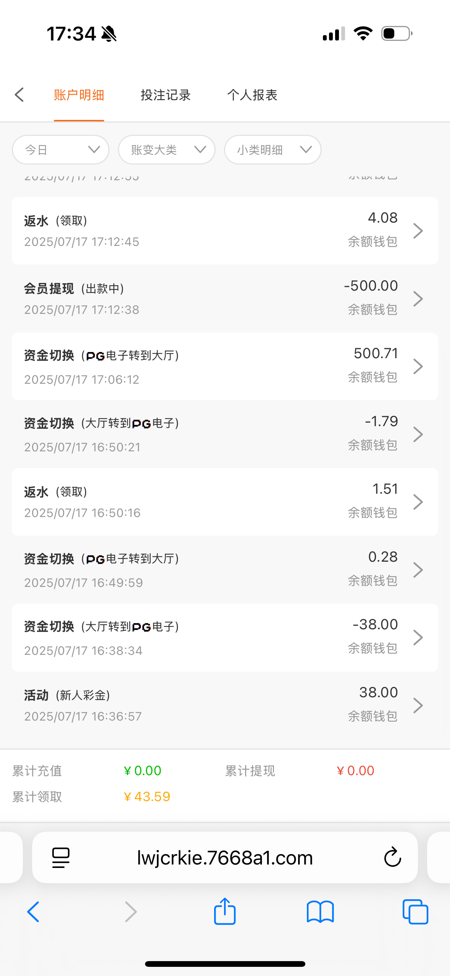Tap Safari's forward navigation arrow

pos(131,912)
